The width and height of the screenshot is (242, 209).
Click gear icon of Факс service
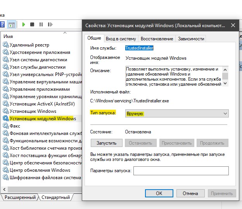[6, 126]
